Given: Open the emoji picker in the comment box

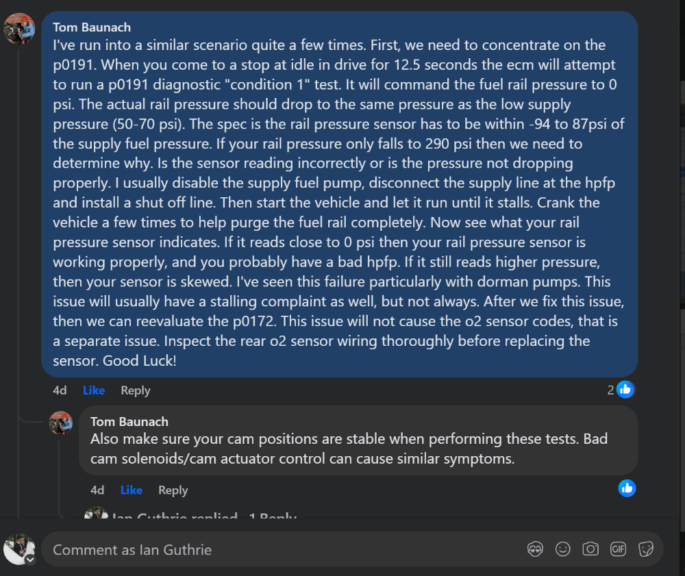Looking at the screenshot, I should (563, 549).
